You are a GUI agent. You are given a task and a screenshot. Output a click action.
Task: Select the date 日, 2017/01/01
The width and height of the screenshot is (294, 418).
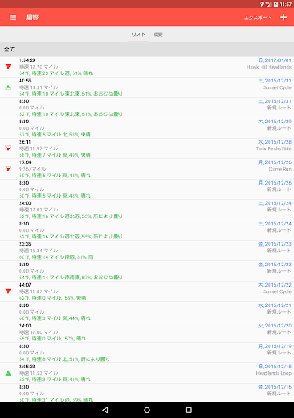coord(274,60)
